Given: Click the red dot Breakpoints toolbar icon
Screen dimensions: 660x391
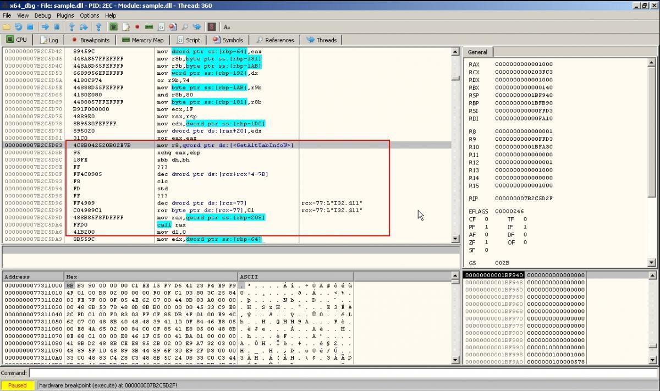Looking at the screenshot, I should point(137,26).
